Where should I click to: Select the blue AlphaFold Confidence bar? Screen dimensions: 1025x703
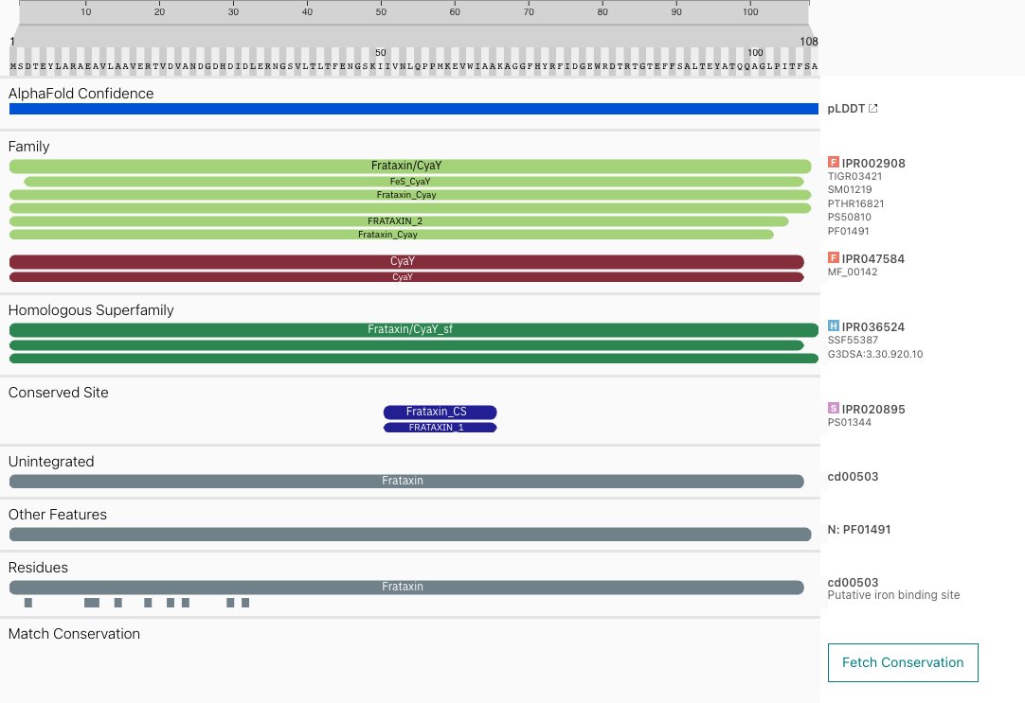pos(414,109)
